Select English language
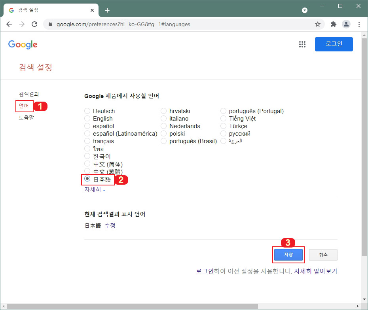 [x=87, y=118]
